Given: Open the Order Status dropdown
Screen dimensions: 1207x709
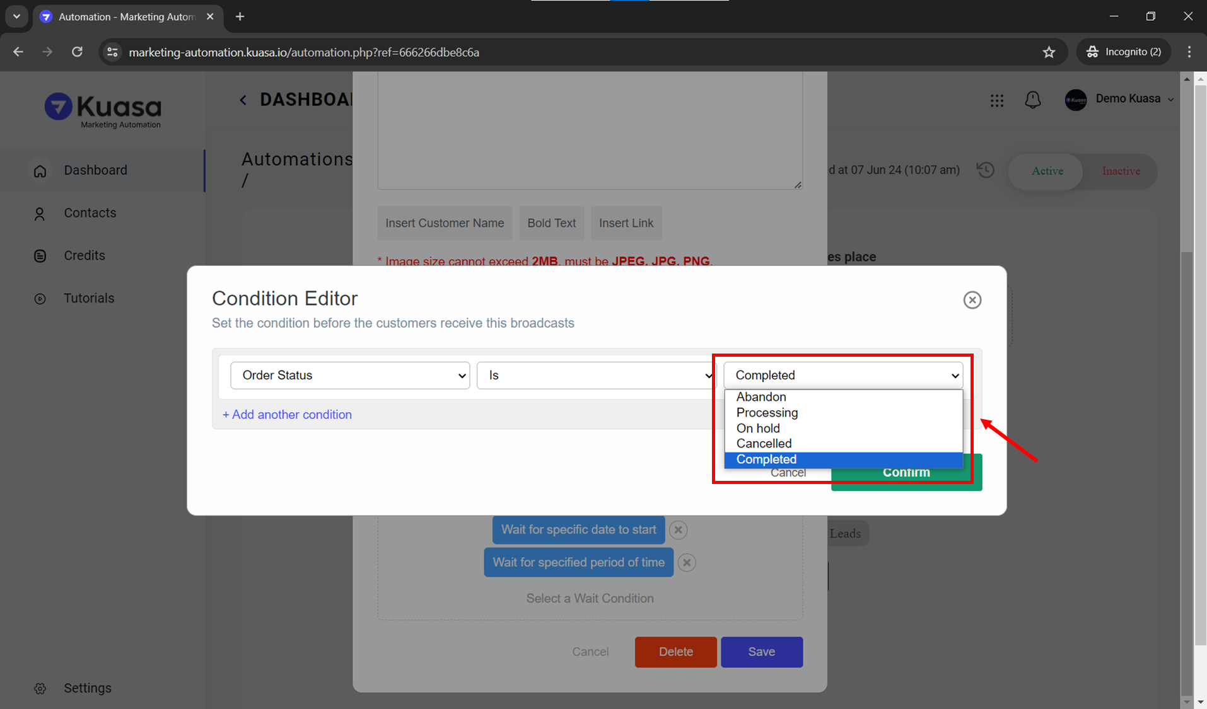Looking at the screenshot, I should 350,376.
